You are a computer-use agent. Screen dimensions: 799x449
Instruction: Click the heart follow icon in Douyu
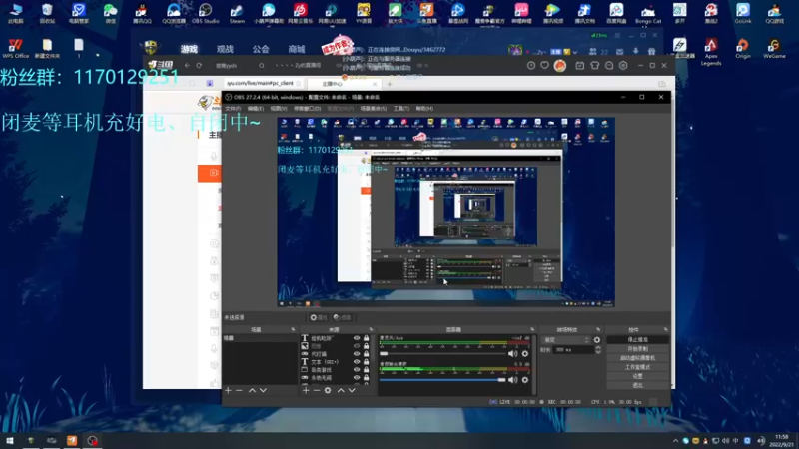point(544,66)
